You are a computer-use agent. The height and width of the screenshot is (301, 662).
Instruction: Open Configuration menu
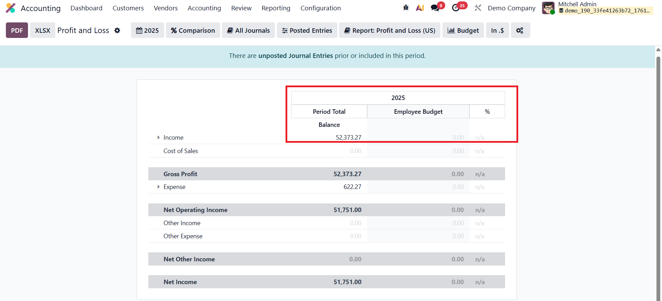click(x=320, y=8)
